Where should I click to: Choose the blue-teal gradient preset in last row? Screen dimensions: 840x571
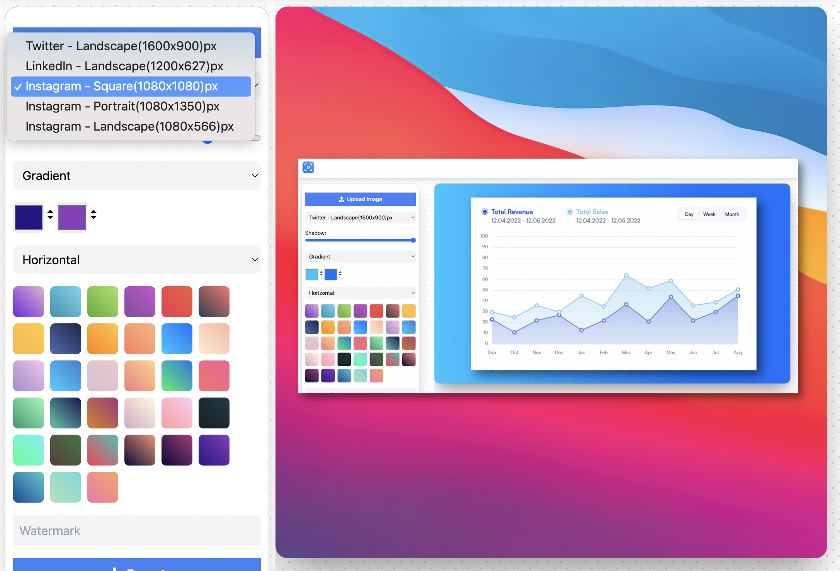click(29, 487)
